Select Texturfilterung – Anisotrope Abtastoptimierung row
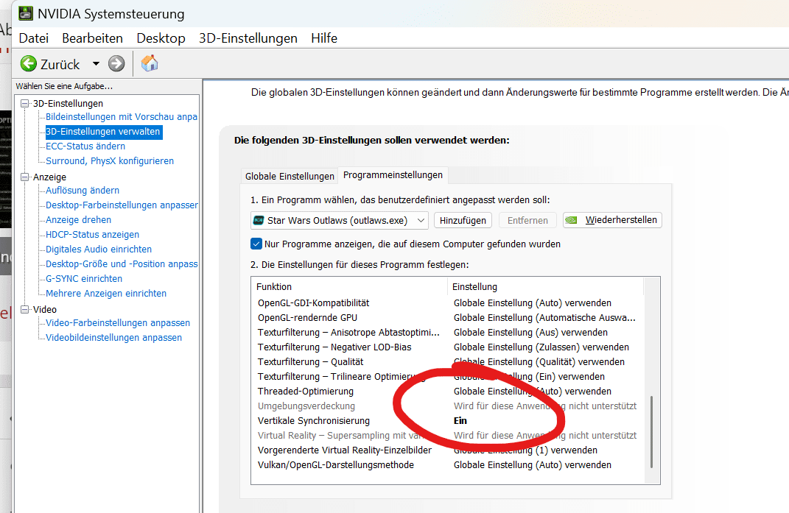This screenshot has width=789, height=513. [448, 333]
